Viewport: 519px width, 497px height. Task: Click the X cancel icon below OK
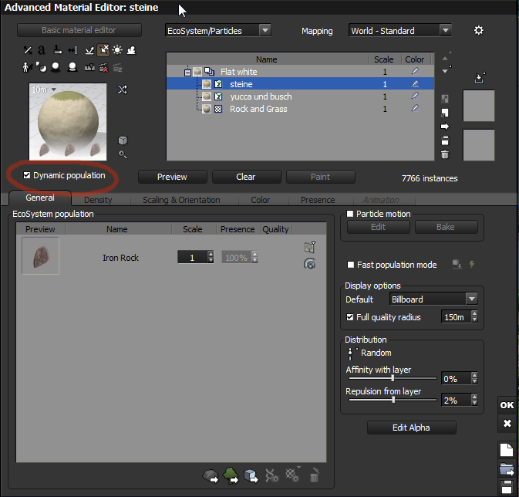tap(507, 423)
